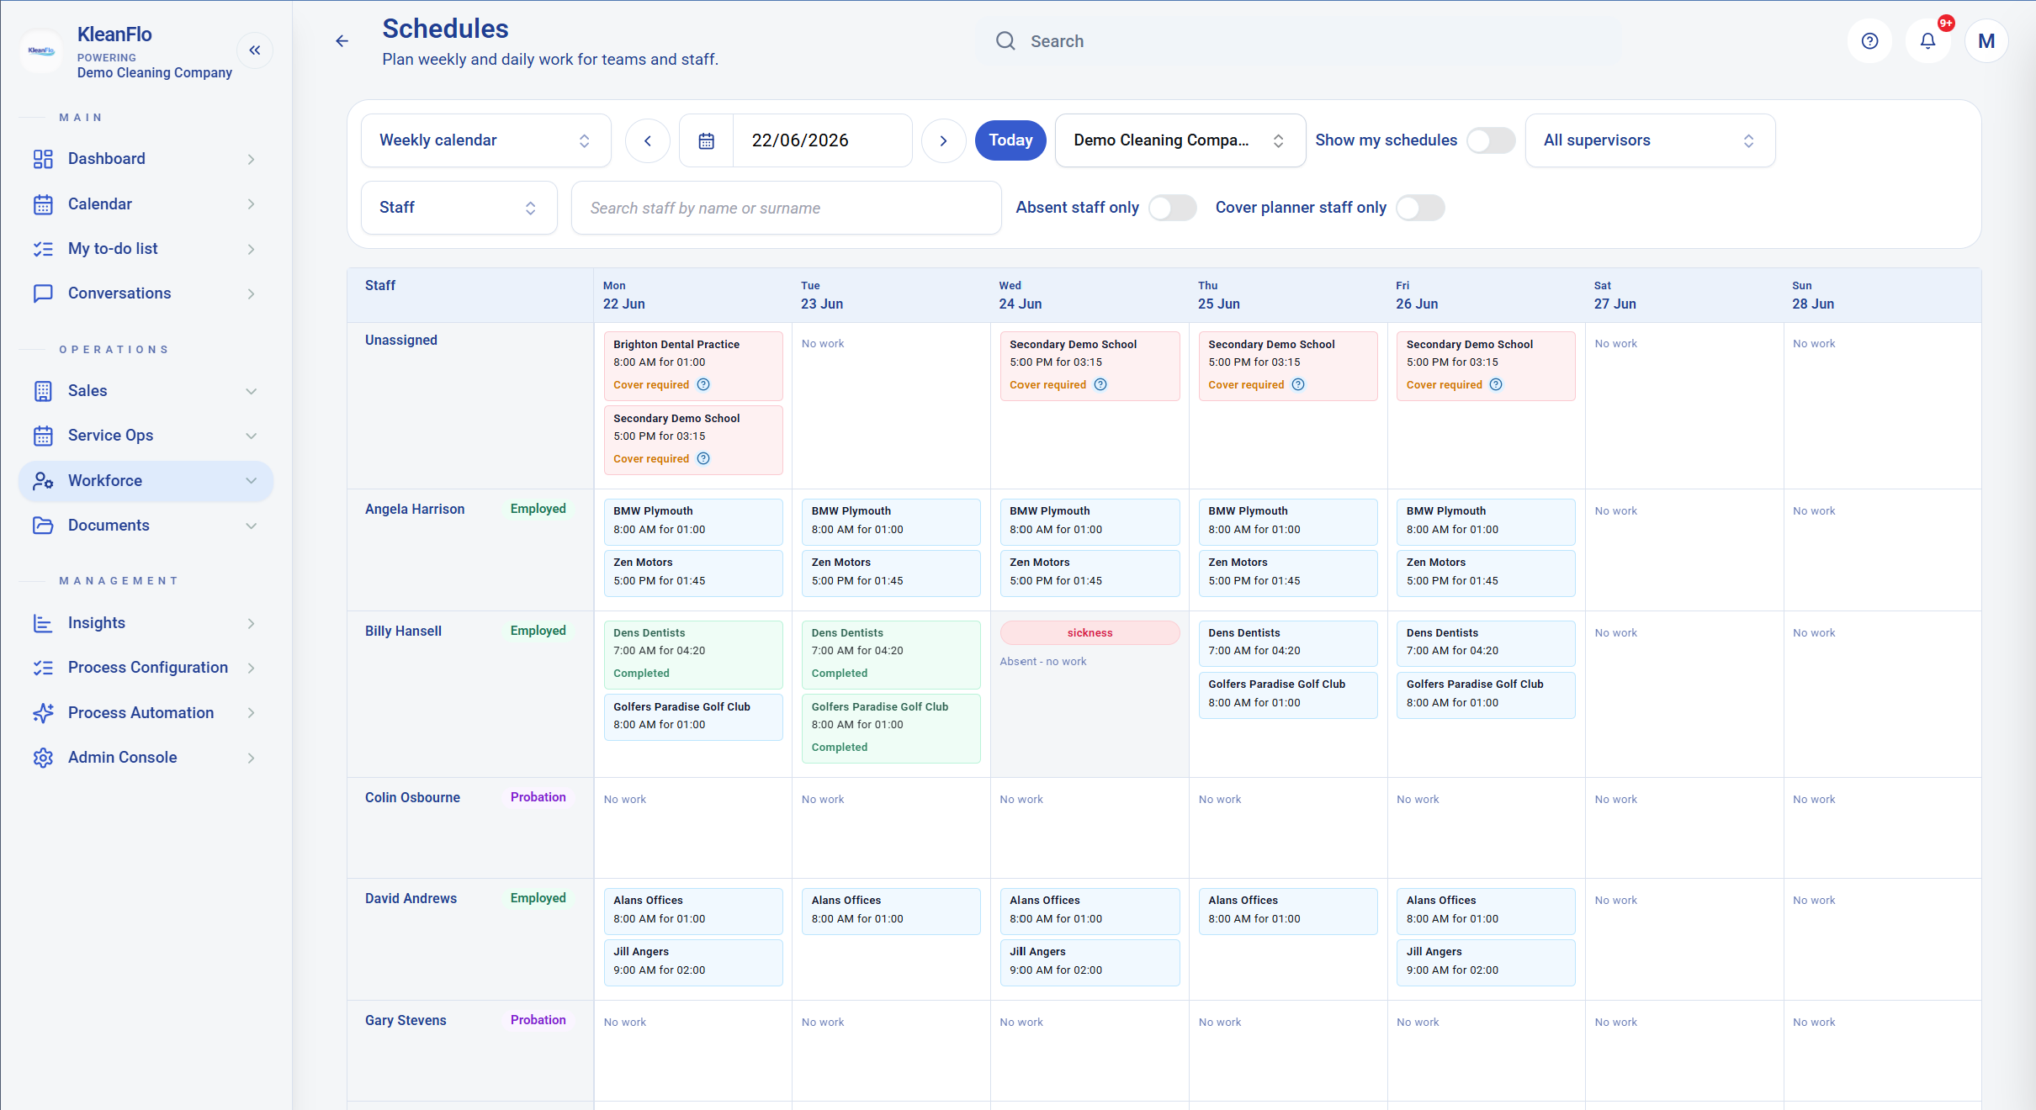Open Brighton Dental Practice unassigned shift
2036x1110 pixels.
click(x=693, y=366)
